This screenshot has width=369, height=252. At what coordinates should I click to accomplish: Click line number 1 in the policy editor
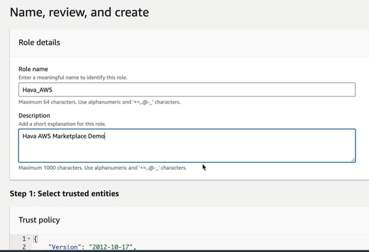click(x=23, y=238)
